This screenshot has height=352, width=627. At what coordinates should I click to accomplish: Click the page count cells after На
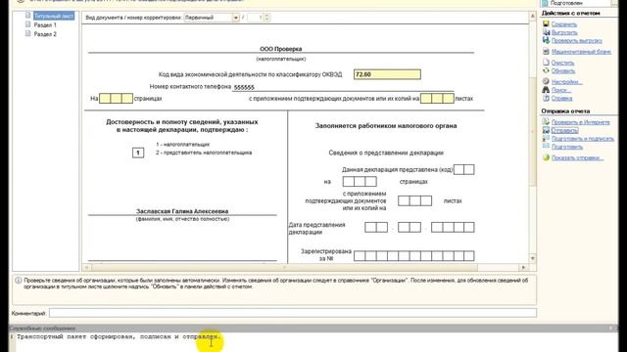coord(116,98)
